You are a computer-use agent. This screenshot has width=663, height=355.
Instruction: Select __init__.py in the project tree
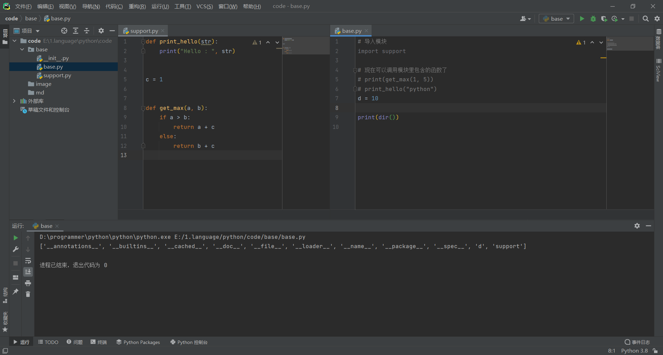pos(56,58)
